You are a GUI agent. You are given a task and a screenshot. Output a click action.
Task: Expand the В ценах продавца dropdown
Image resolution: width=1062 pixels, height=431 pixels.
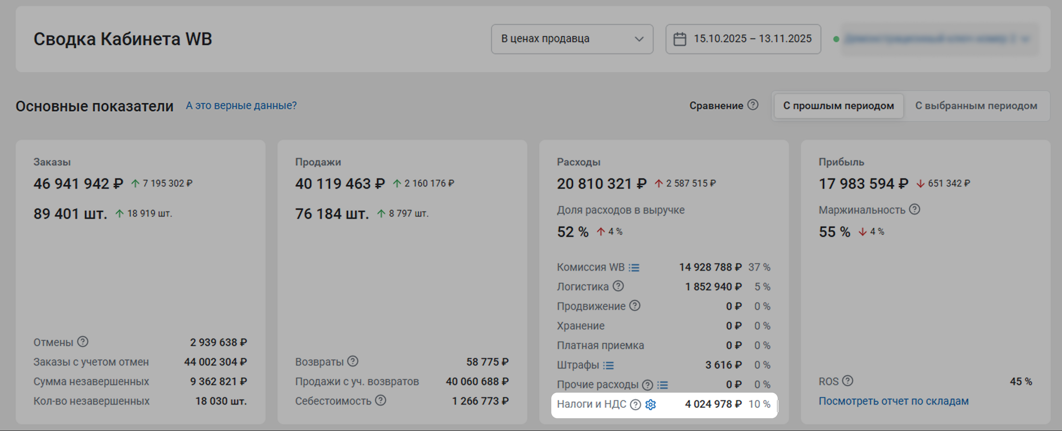coord(572,39)
